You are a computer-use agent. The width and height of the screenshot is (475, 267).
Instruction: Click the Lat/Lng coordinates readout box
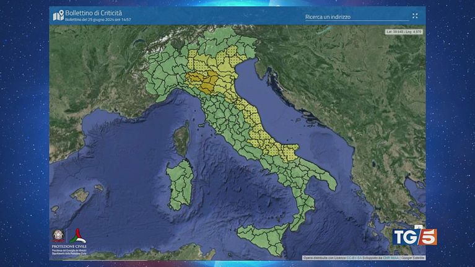click(403, 30)
